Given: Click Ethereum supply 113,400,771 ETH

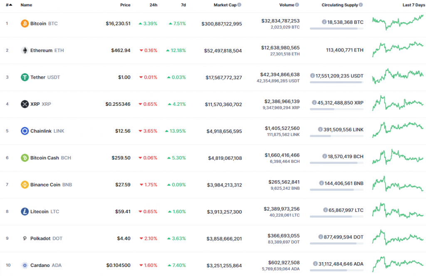Looking at the screenshot, I should click(344, 50).
